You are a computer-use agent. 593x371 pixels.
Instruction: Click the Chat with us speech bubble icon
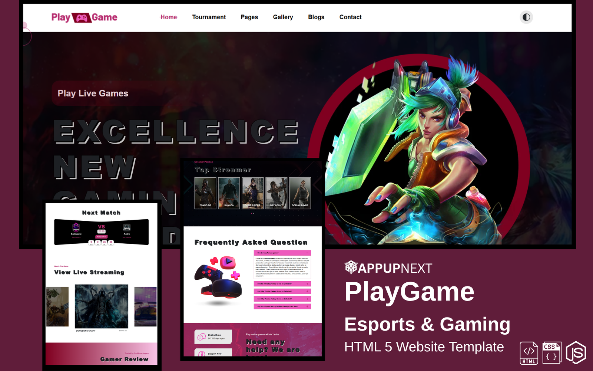[x=202, y=337]
